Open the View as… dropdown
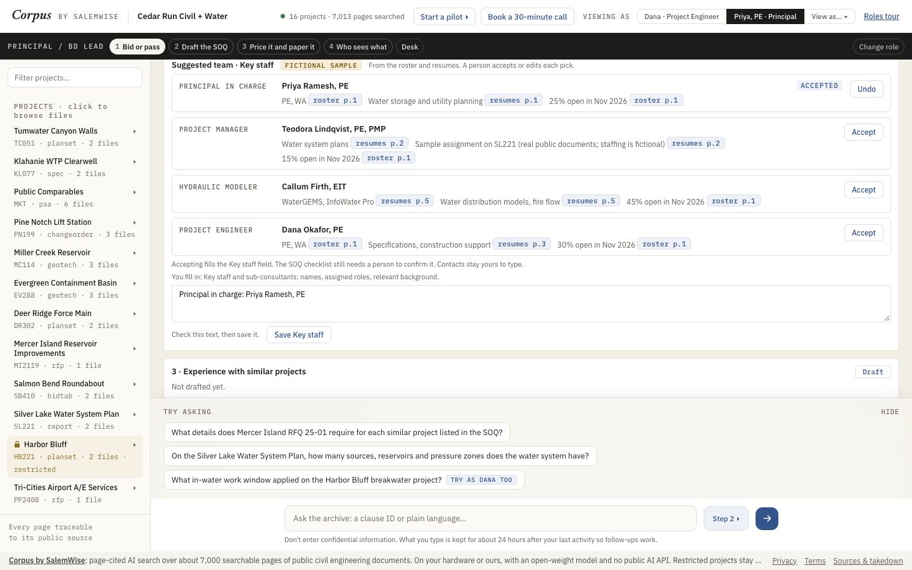 point(830,16)
